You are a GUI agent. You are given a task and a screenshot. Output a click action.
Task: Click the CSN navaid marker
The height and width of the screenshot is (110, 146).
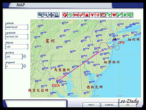point(42,86)
